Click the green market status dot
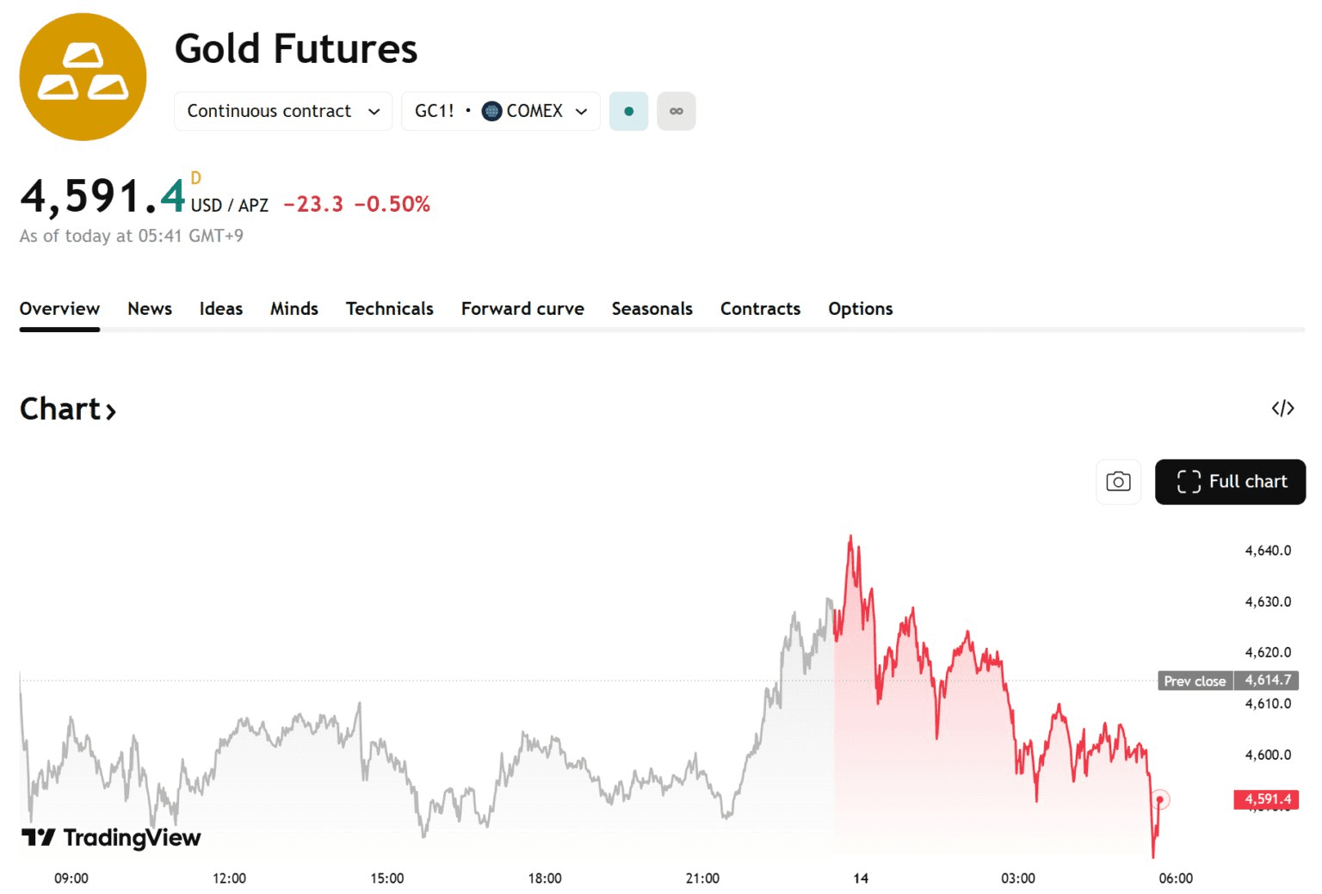 pyautogui.click(x=628, y=111)
